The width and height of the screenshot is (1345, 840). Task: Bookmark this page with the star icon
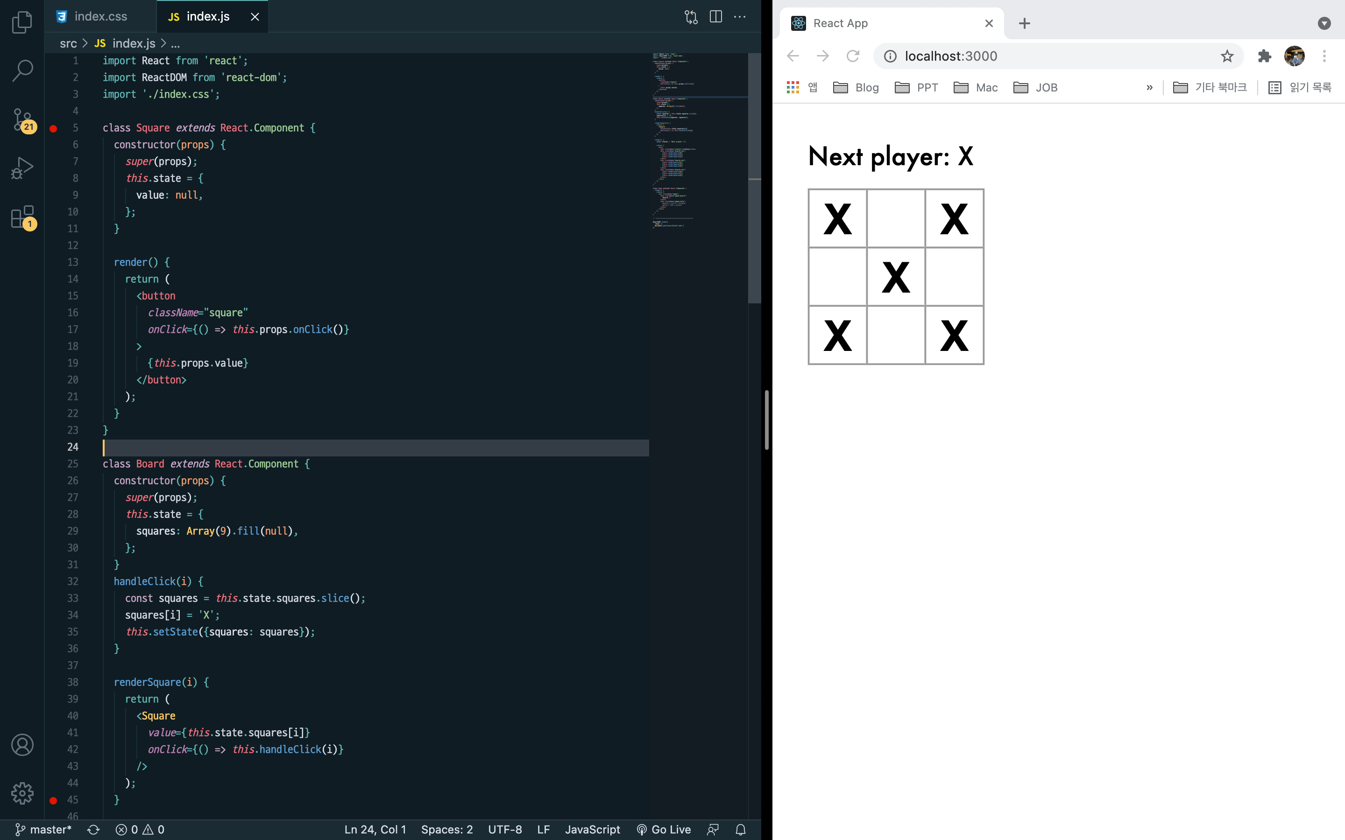pos(1227,56)
